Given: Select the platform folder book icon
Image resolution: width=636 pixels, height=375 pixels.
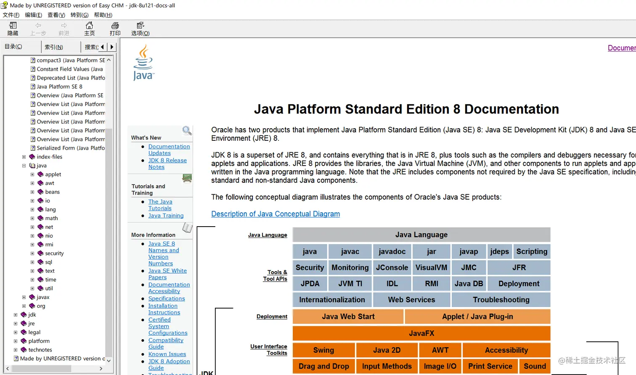Looking at the screenshot, I should tap(24, 341).
